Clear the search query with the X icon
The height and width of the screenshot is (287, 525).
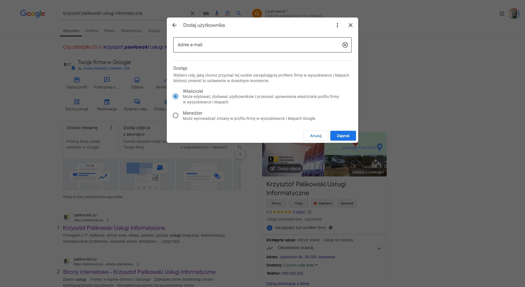pyautogui.click(x=192, y=13)
